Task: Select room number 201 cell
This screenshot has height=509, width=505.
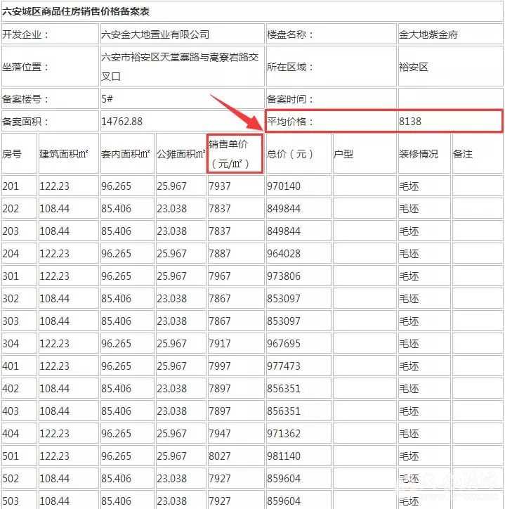Action: [11, 186]
